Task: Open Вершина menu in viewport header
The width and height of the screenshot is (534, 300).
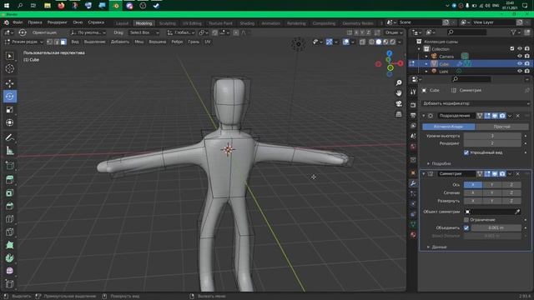Action: [x=158, y=42]
